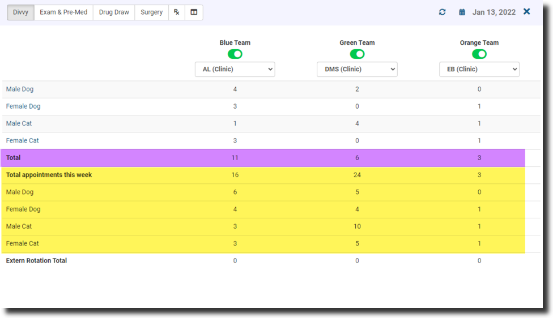This screenshot has width=553, height=318.
Task: Click the Jan 13, 2022 date
Action: (x=494, y=12)
